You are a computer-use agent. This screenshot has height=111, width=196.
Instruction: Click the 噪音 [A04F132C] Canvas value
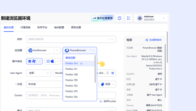(x=154, y=105)
